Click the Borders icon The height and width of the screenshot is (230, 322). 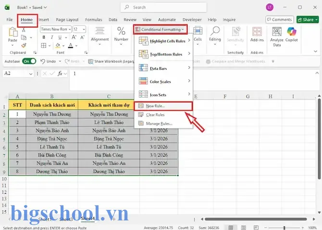pos(44,46)
